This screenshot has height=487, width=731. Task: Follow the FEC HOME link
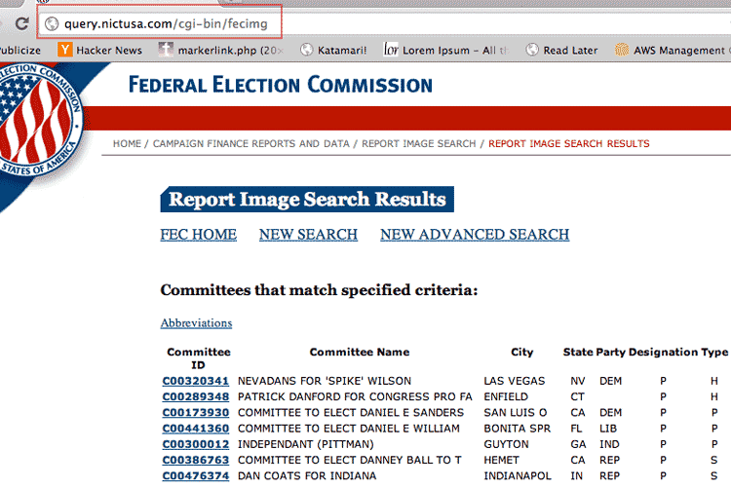tap(199, 235)
